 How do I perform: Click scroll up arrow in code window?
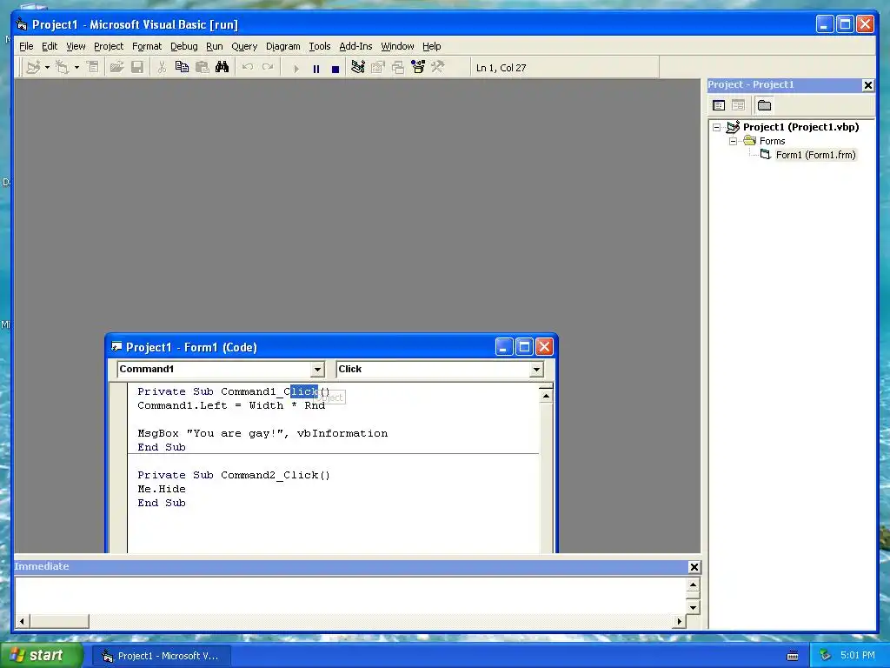coord(546,396)
